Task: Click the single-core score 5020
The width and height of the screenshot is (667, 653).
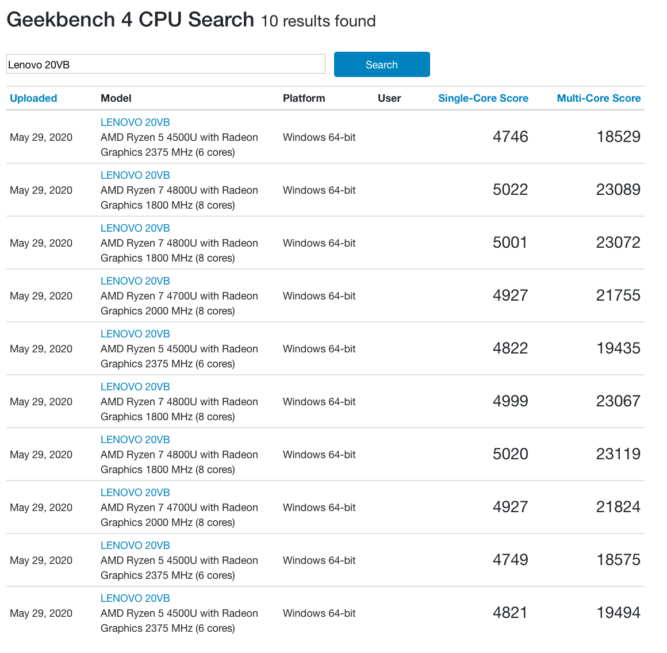Action: pos(511,454)
